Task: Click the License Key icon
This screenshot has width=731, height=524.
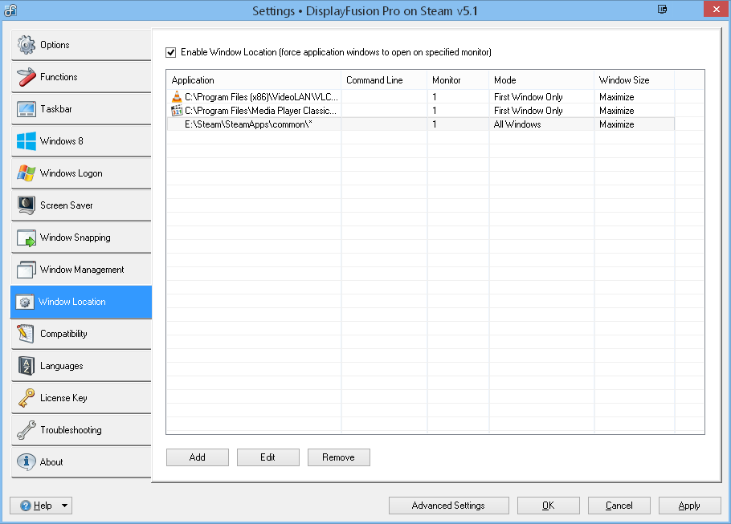Action: 27,398
